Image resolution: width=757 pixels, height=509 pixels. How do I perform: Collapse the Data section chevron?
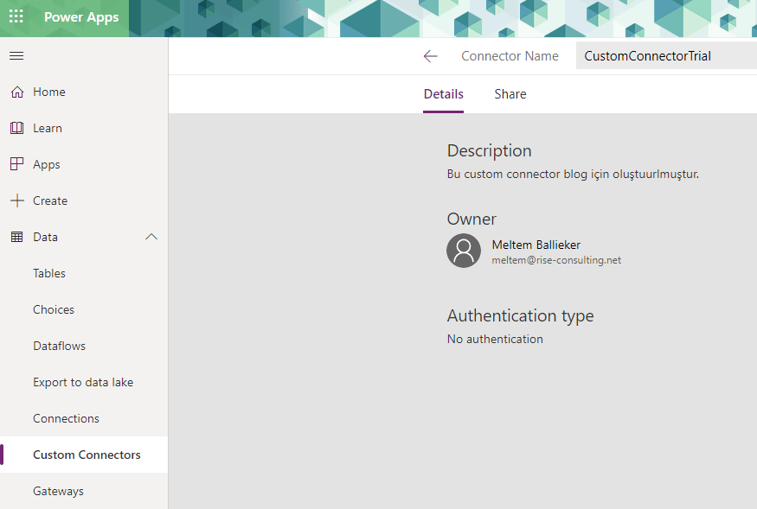[151, 237]
